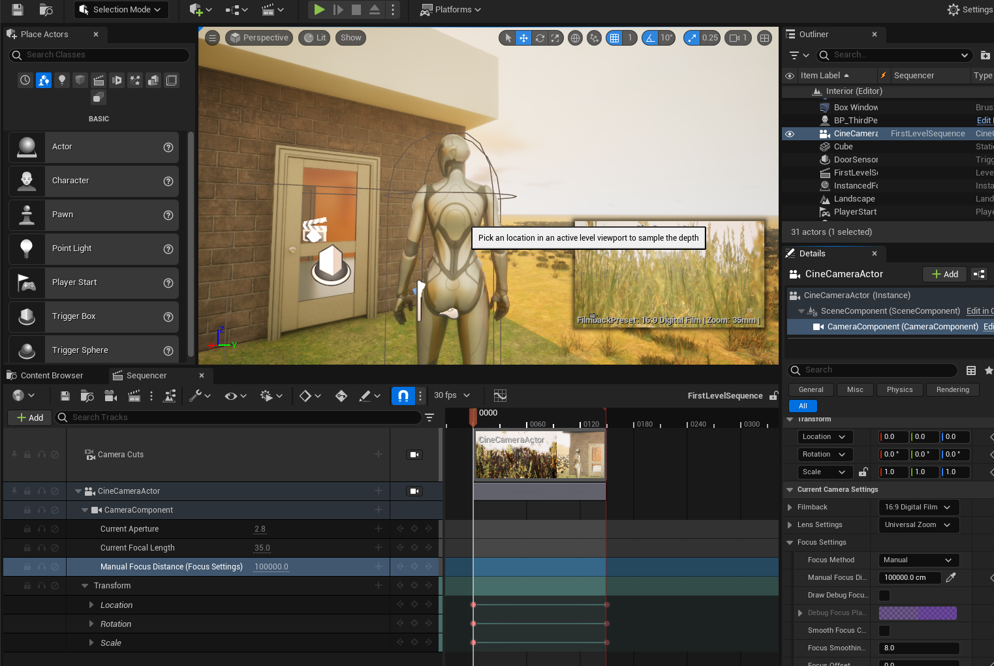Select the Cinematic category icon in Place Actors
Screen dimensions: 994x666
99,80
